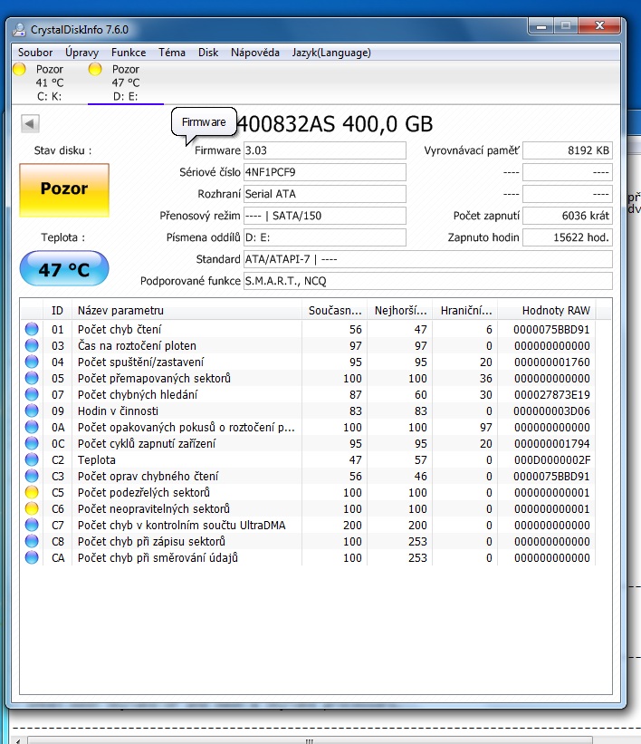Click the yellow Pozor health status button
Screen dimensions: 641x744
pos(64,188)
